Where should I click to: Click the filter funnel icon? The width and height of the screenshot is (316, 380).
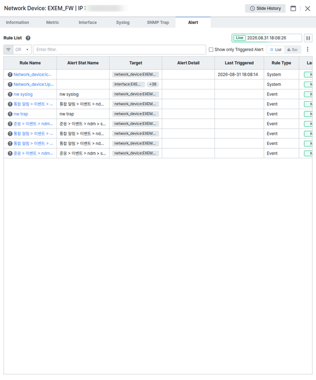click(9, 50)
